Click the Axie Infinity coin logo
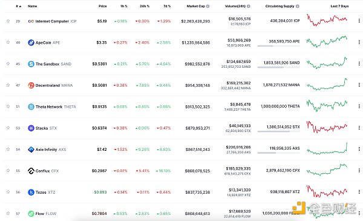 [31, 150]
